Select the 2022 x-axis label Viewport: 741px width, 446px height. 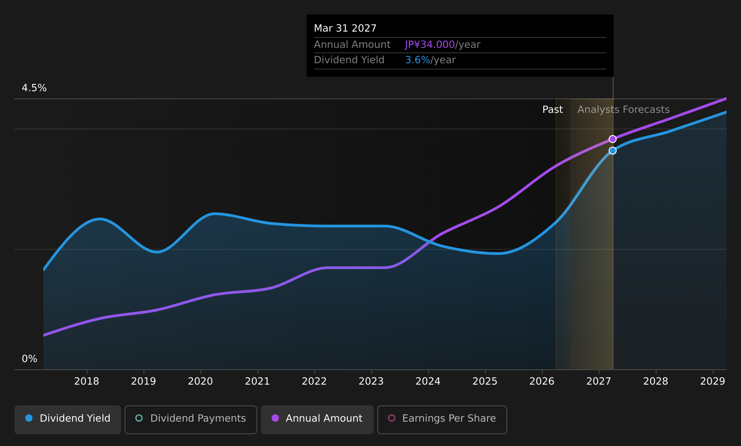314,381
